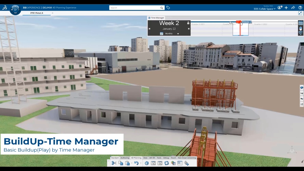Viewport: 304px width, 171px height.
Task: Open the Tools toolbar tab
Action: (159, 158)
